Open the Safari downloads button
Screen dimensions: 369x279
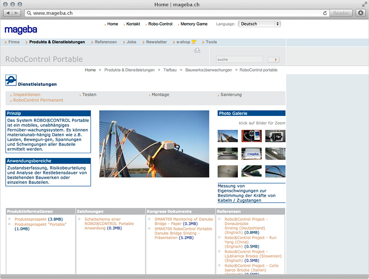click(x=360, y=13)
